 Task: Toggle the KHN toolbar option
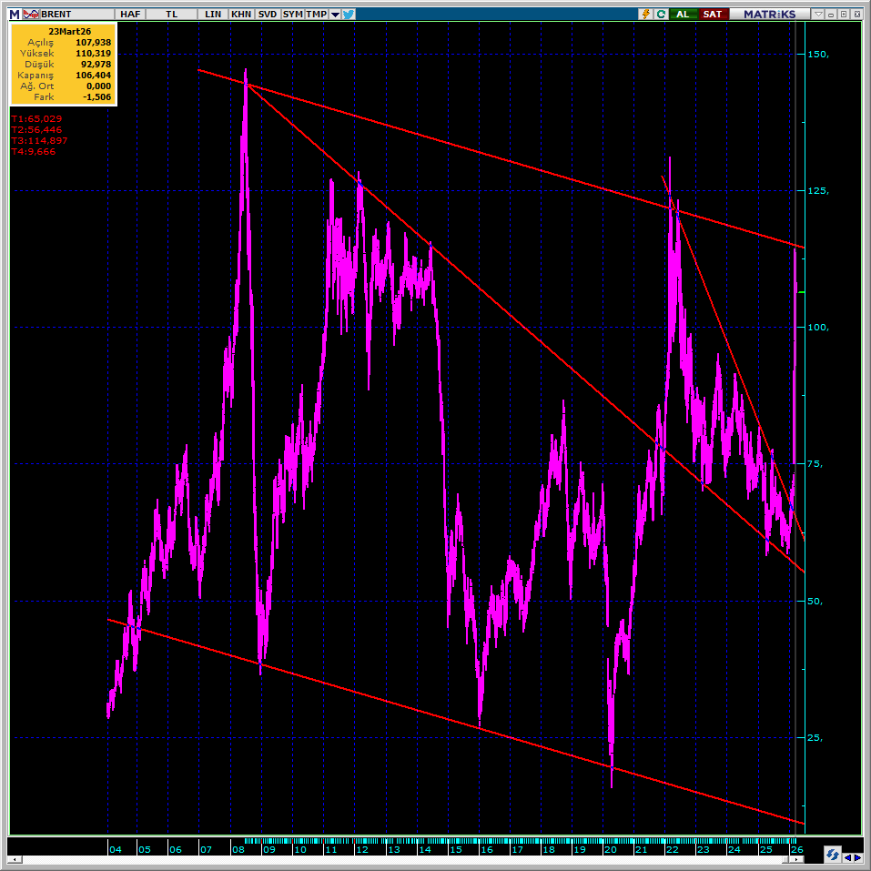coord(241,15)
